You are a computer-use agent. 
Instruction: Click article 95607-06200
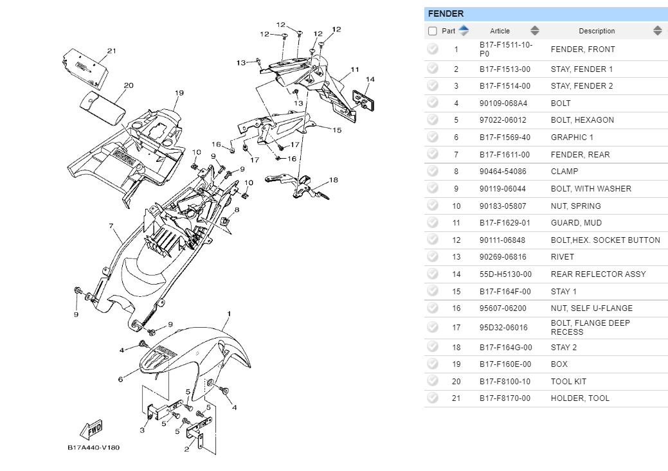[x=503, y=308]
